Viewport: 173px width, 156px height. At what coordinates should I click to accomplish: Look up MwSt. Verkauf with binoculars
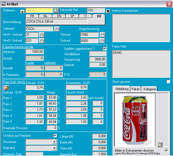(x=42, y=35)
